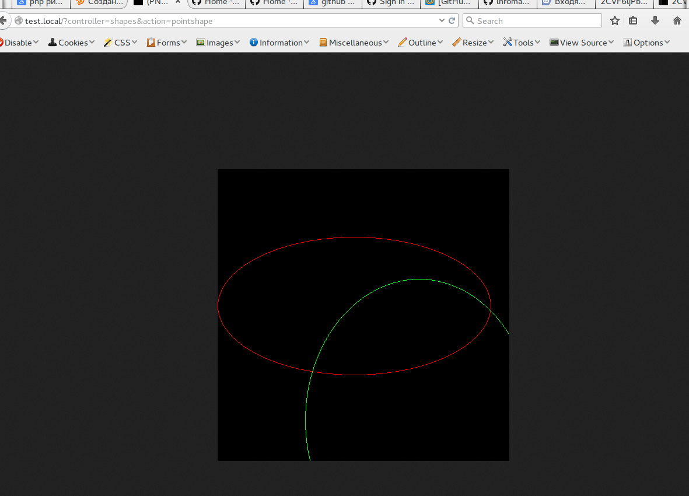Open the View Source menu
The image size is (689, 496).
coord(582,43)
